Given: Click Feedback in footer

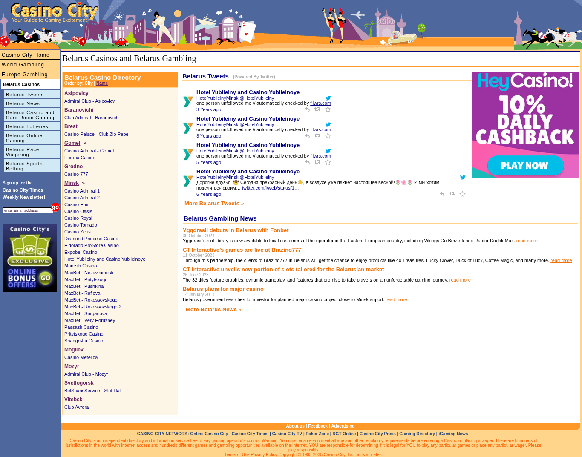Looking at the screenshot, I should click(x=318, y=426).
